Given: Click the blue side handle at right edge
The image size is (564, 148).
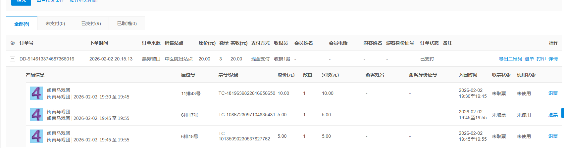Looking at the screenshot, I should pyautogui.click(x=562, y=113).
